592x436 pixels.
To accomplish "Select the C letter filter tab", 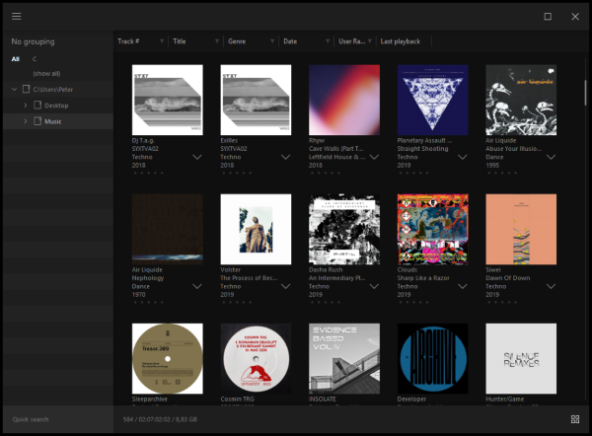I will [x=35, y=59].
